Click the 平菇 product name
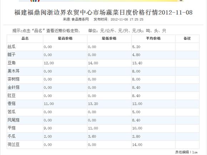207x155 pixels. click(x=11, y=128)
